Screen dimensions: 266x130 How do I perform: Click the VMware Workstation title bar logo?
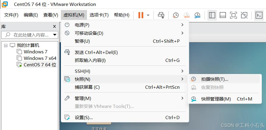(x=5, y=4)
